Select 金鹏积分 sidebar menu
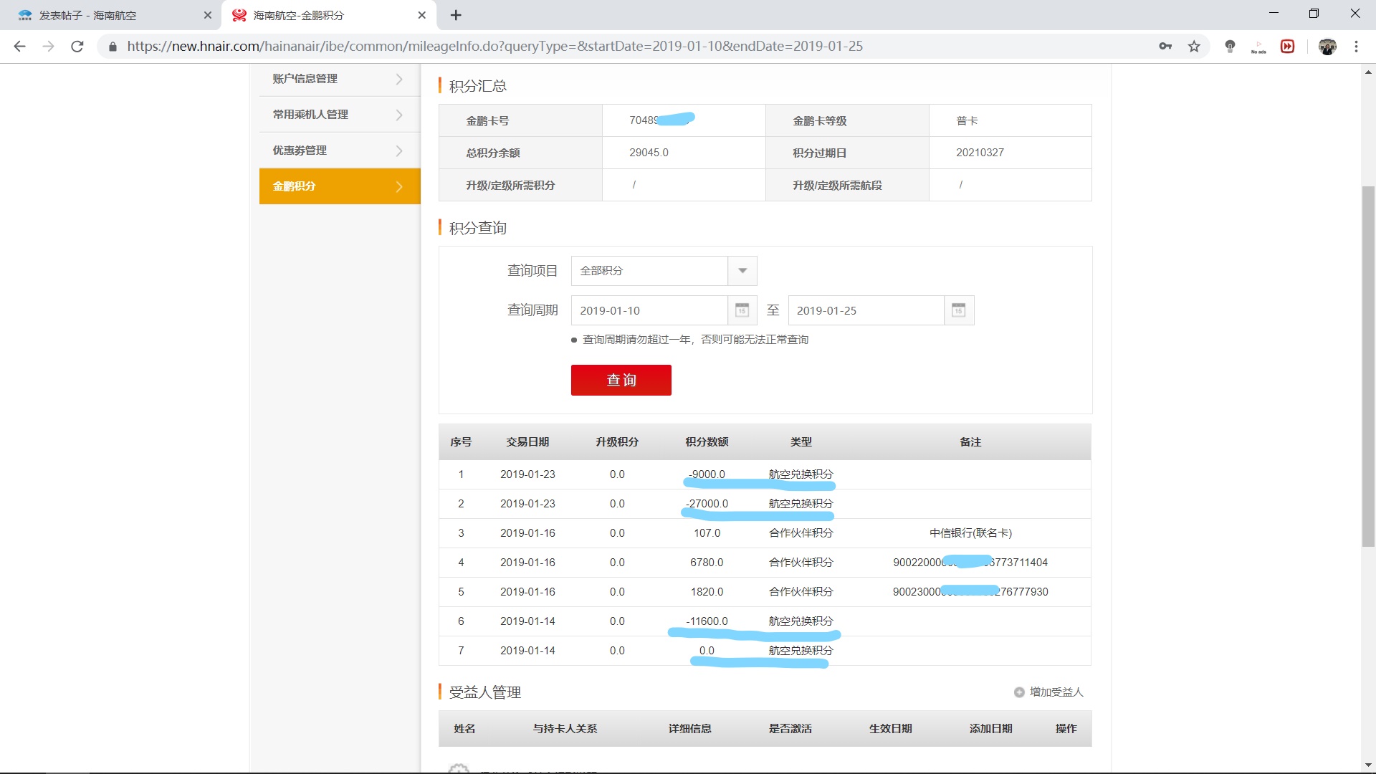The width and height of the screenshot is (1376, 774). (x=340, y=186)
